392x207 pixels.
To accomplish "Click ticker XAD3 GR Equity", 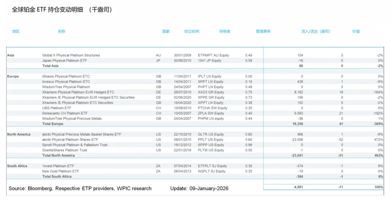I will point(211,92).
